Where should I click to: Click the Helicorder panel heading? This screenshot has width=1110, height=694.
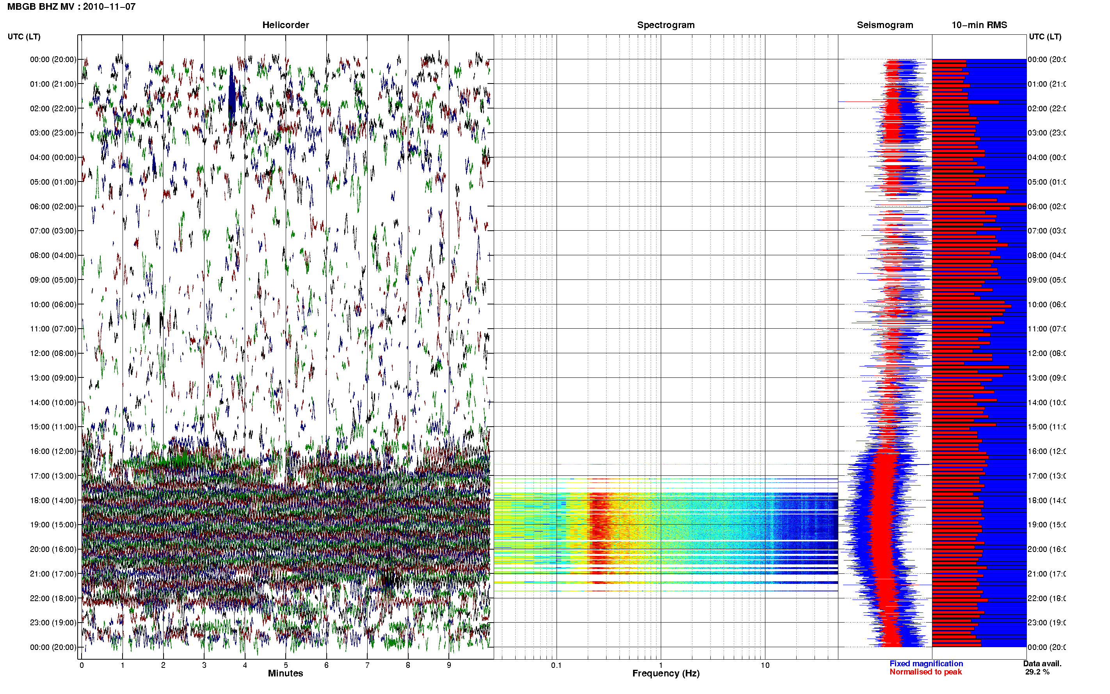point(285,25)
